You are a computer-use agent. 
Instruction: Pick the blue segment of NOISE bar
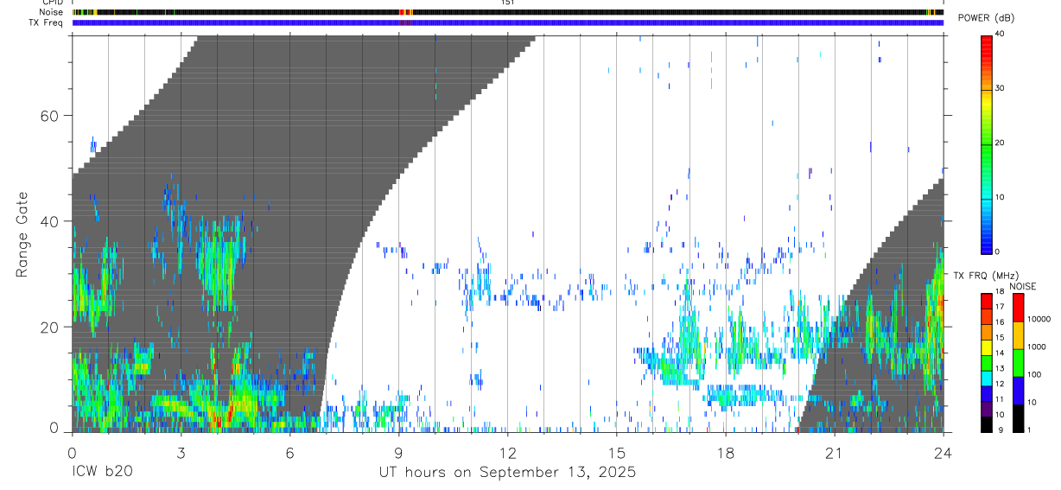1018,391
